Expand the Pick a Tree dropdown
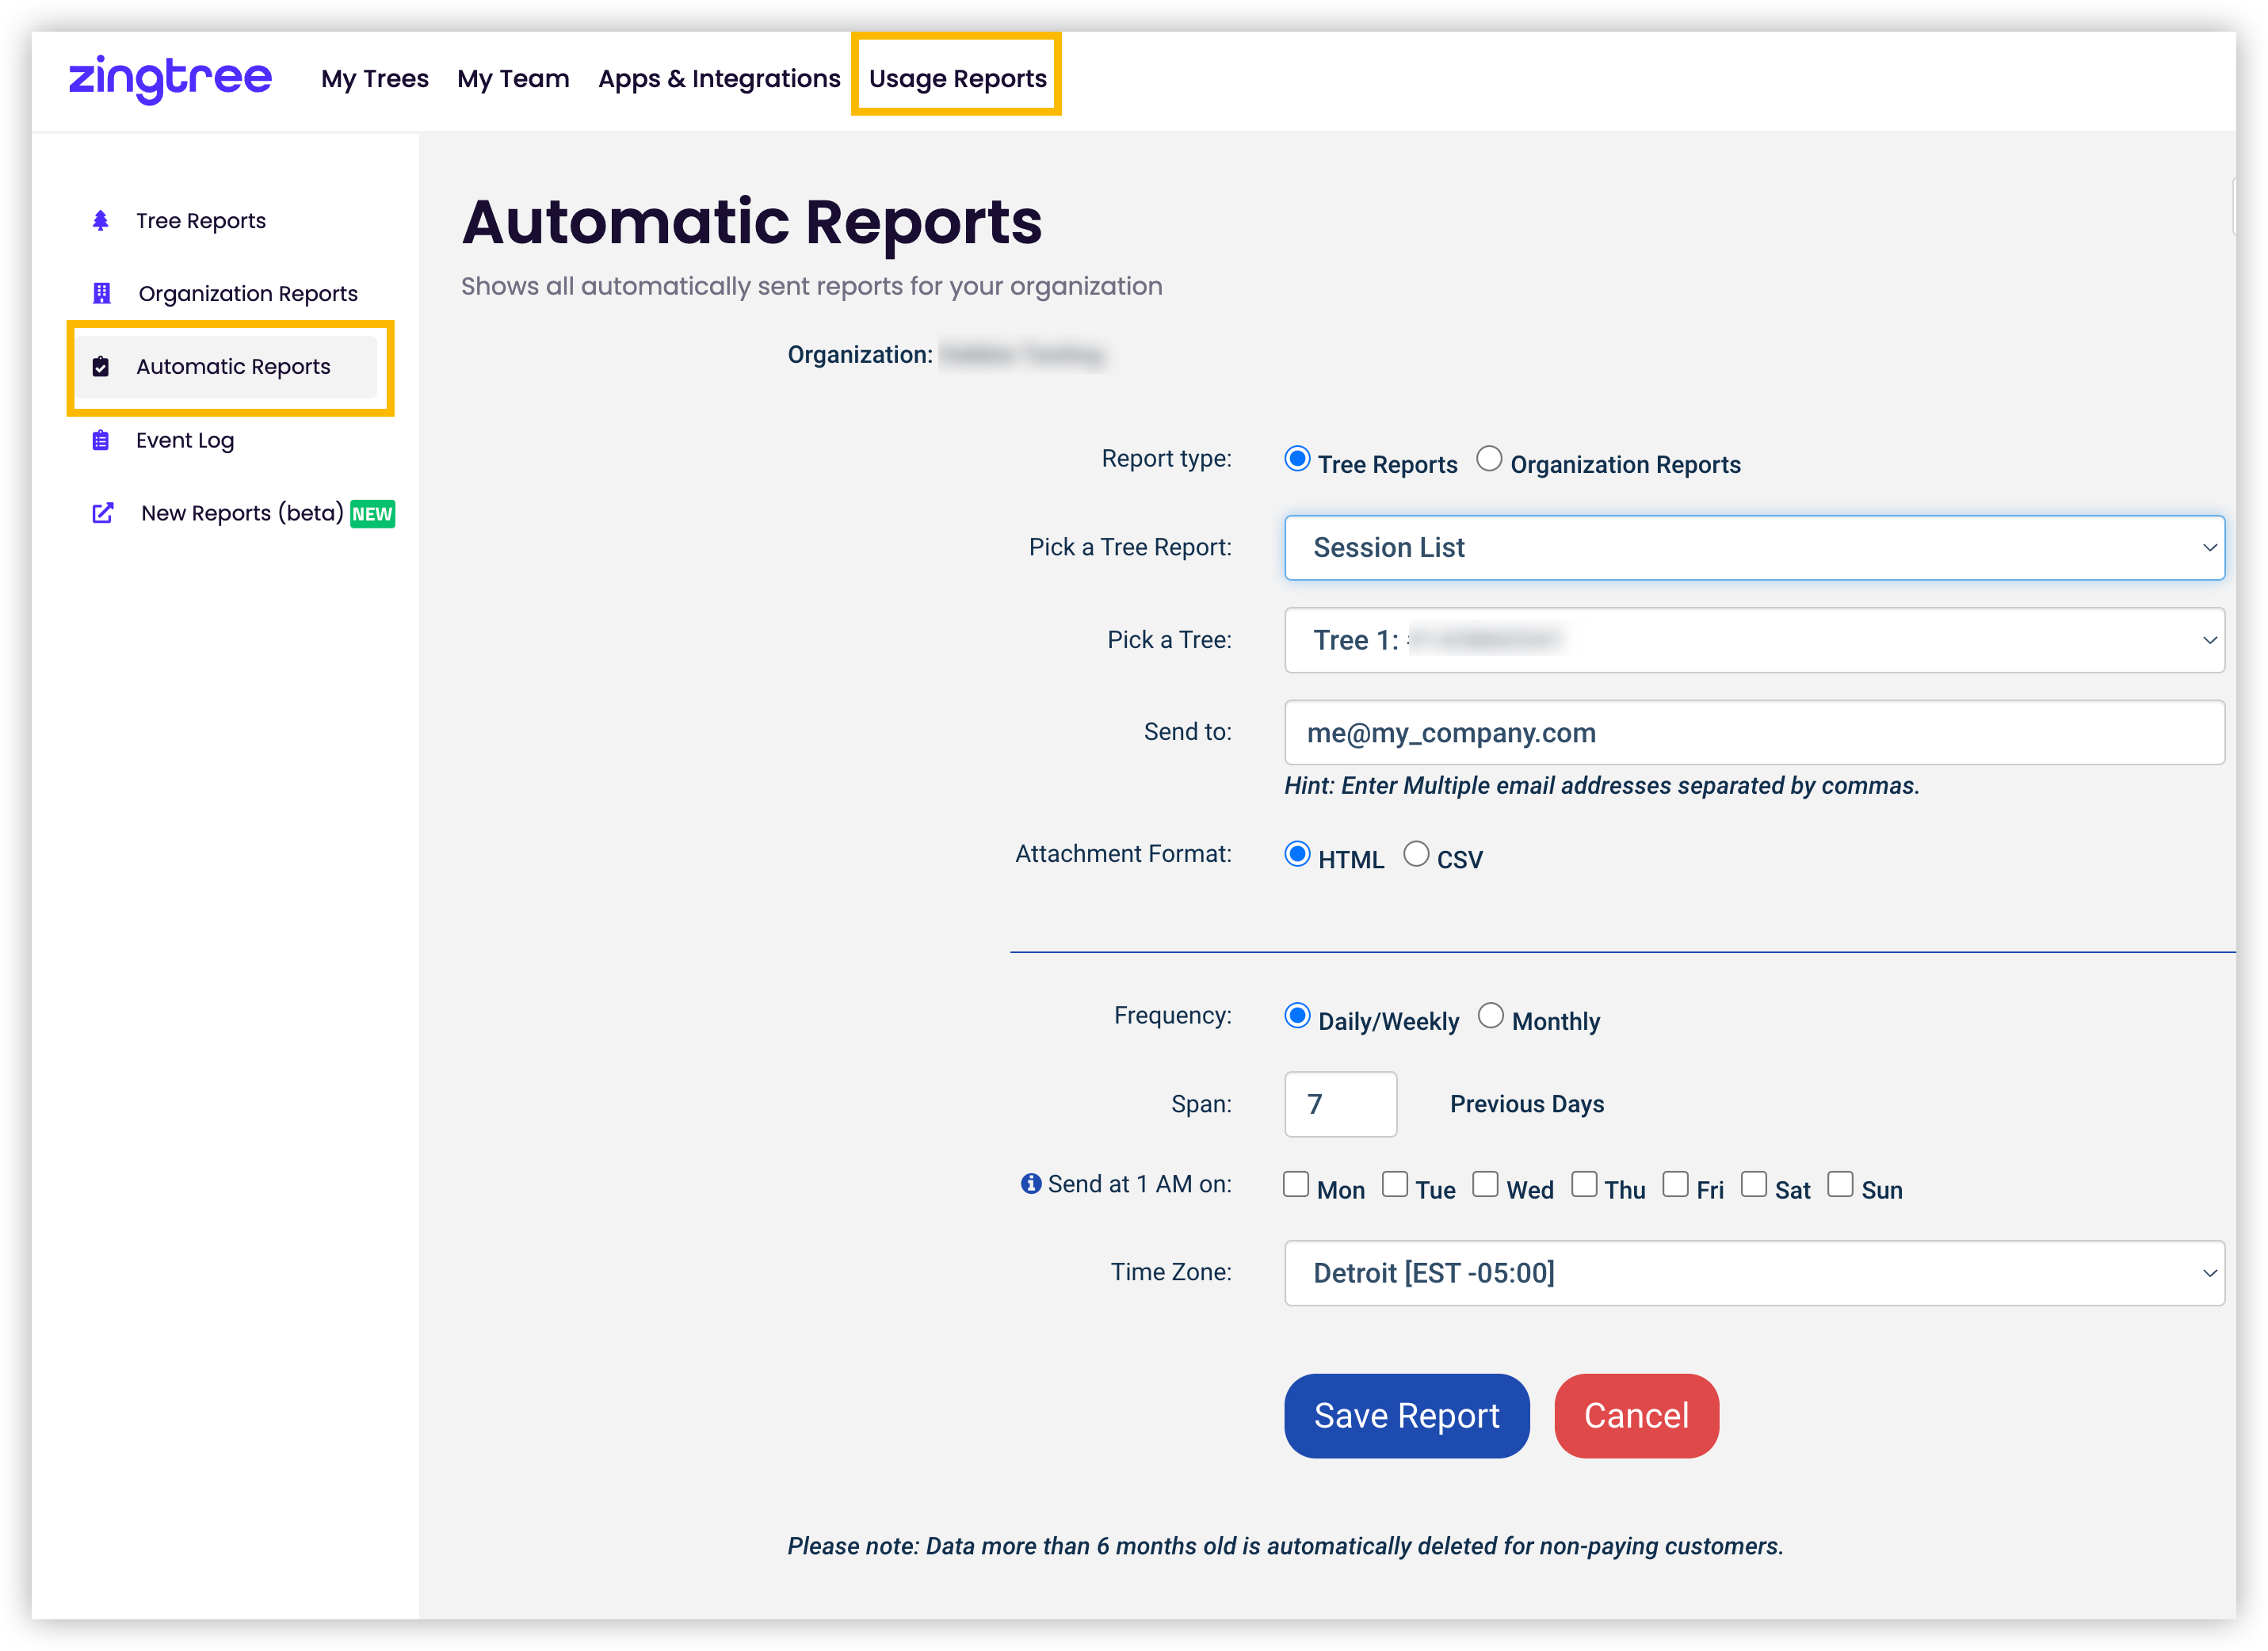 pos(1754,640)
